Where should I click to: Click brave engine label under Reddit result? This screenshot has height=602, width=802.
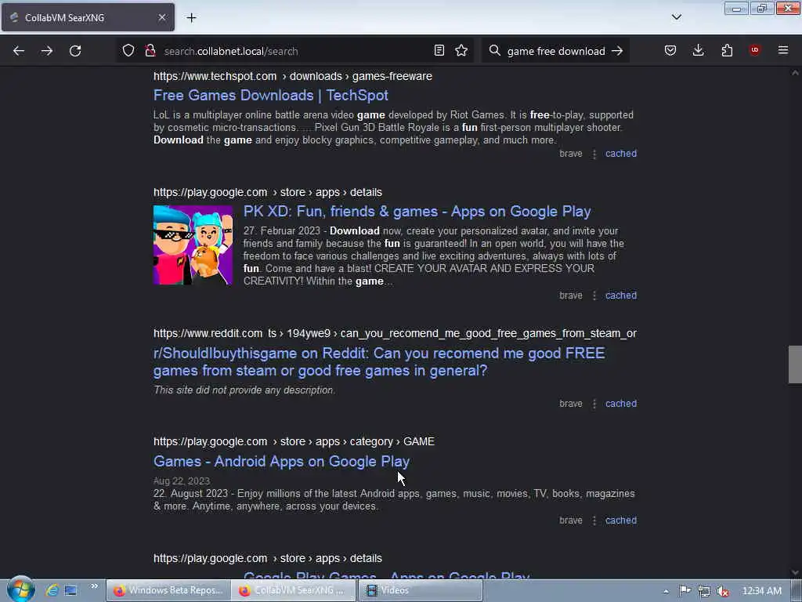[x=571, y=404]
